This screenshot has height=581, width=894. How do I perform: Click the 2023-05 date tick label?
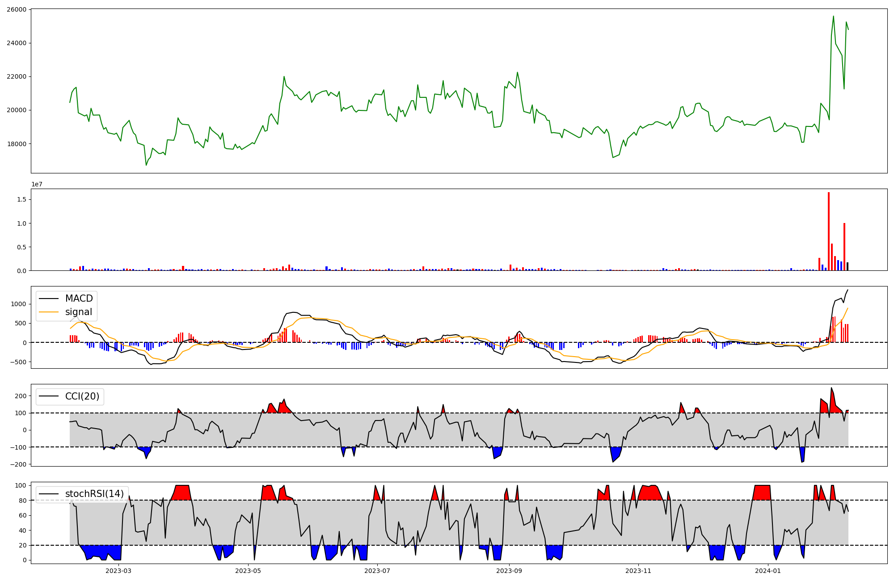pos(248,571)
